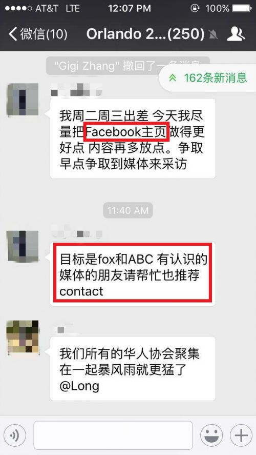The width and height of the screenshot is (256, 455).
Task: Tap the 华人协会 message mentioning @Long
Action: (133, 368)
